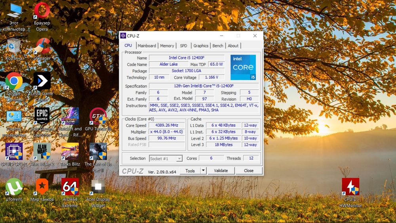
Task: Open the Этот компьютер desktop icon
Action: (14, 17)
